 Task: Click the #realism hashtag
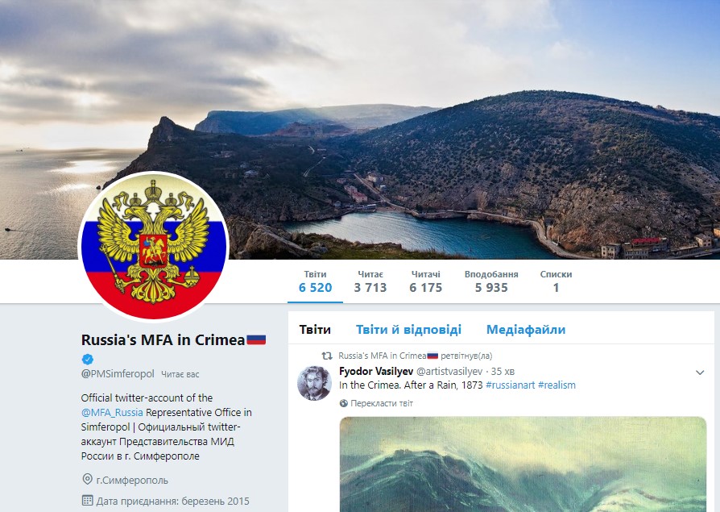tap(557, 385)
